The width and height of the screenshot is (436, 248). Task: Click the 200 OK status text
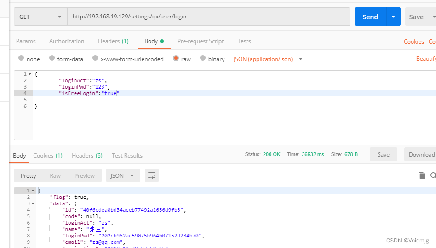(272, 154)
